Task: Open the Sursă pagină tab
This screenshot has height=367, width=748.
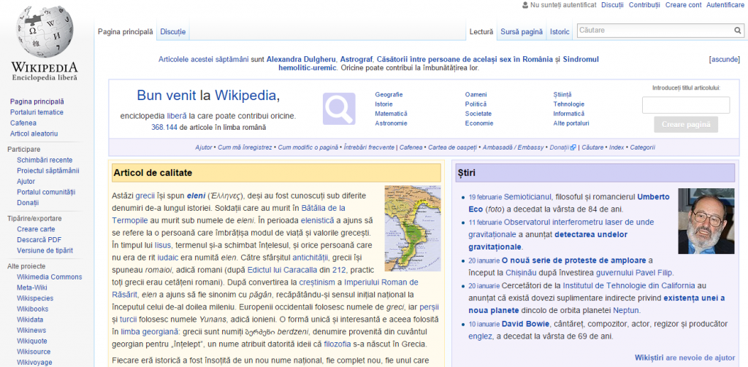Action: coord(522,32)
